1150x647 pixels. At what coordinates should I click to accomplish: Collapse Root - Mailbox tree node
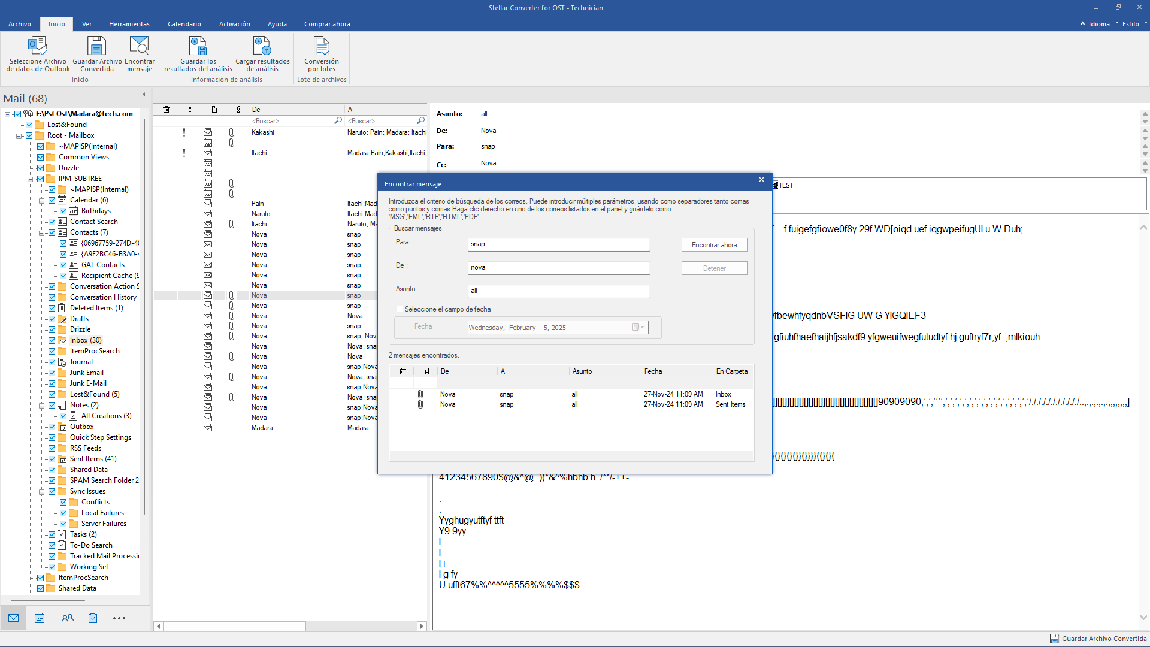(19, 135)
